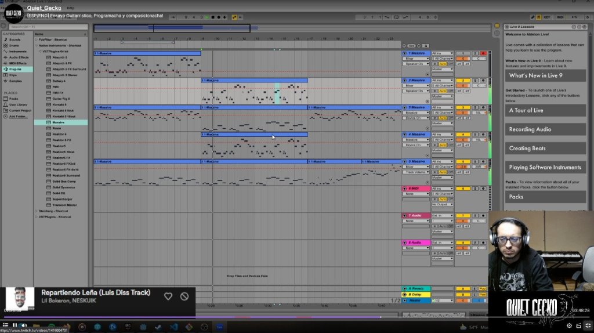
Task: Click the block icon beside the heart
Action: click(184, 296)
